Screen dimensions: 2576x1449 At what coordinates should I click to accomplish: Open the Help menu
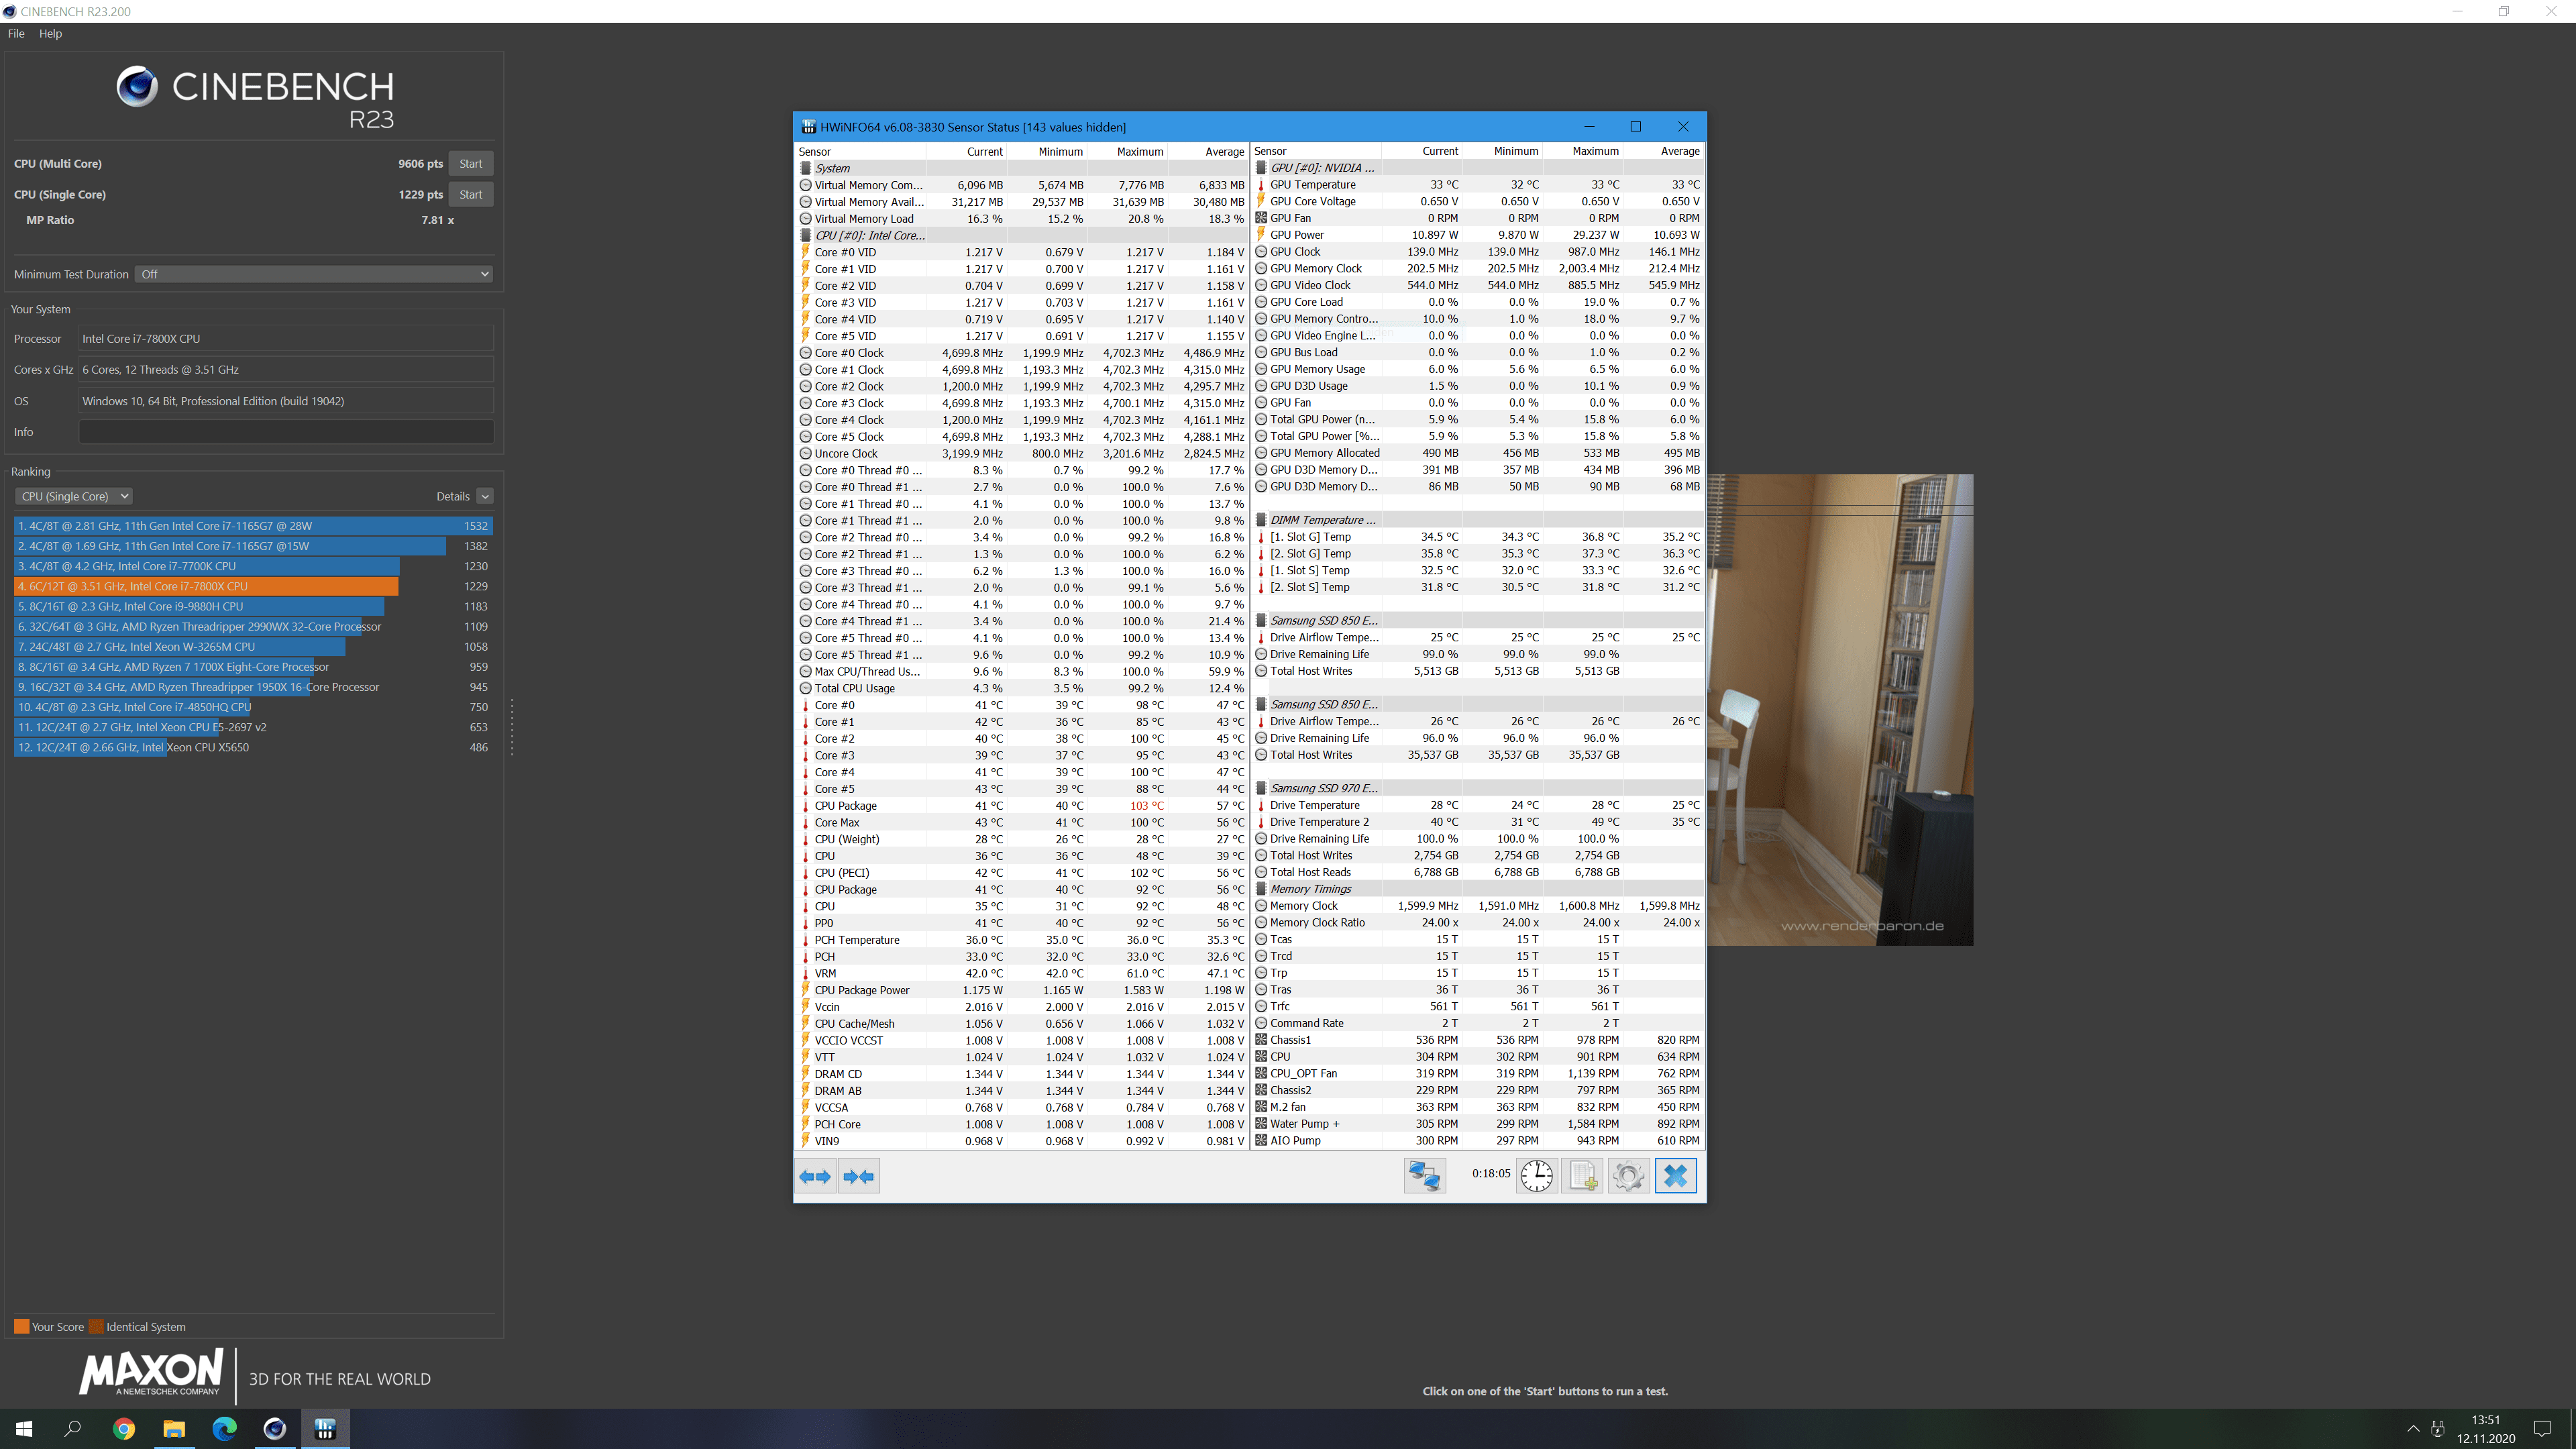tap(50, 33)
